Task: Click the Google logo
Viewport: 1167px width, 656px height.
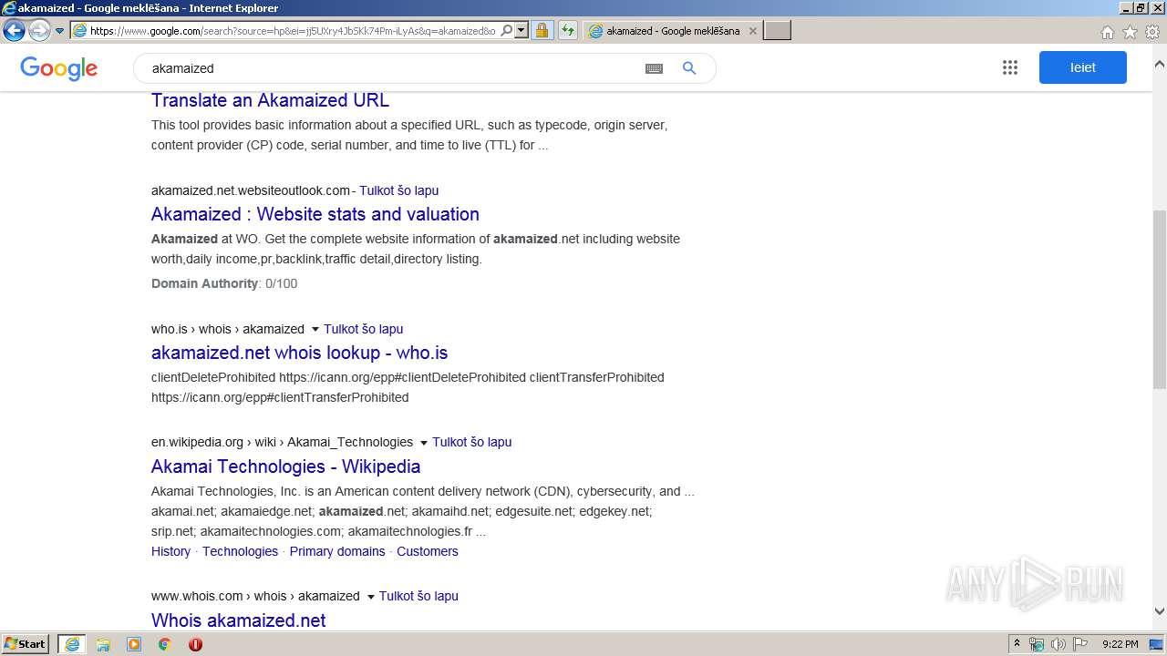Action: (58, 68)
